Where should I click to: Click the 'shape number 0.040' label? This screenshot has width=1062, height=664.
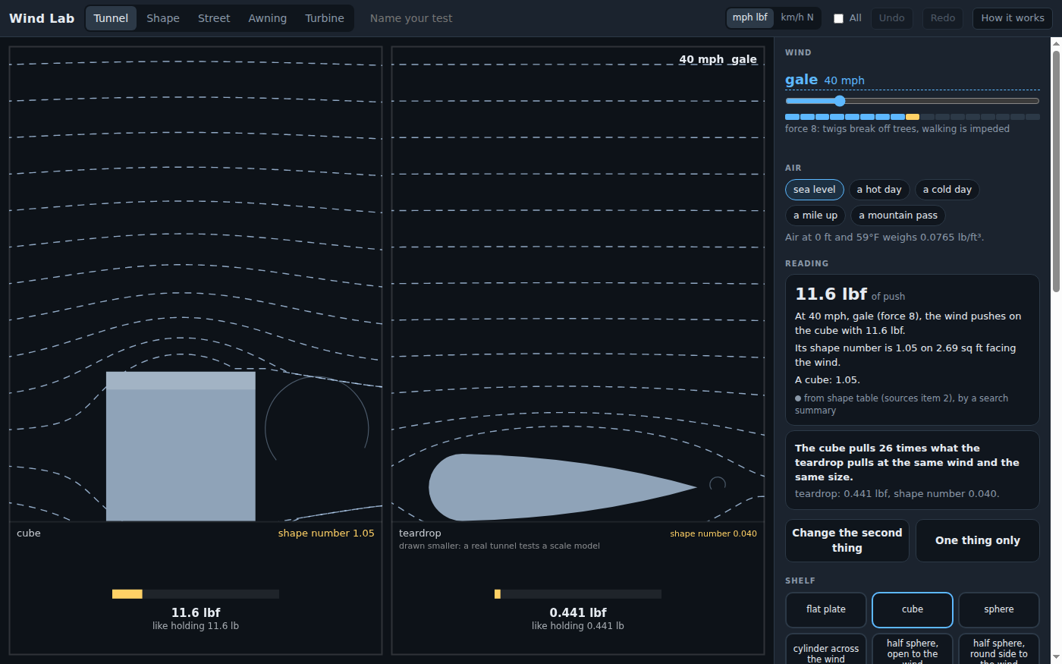point(713,533)
